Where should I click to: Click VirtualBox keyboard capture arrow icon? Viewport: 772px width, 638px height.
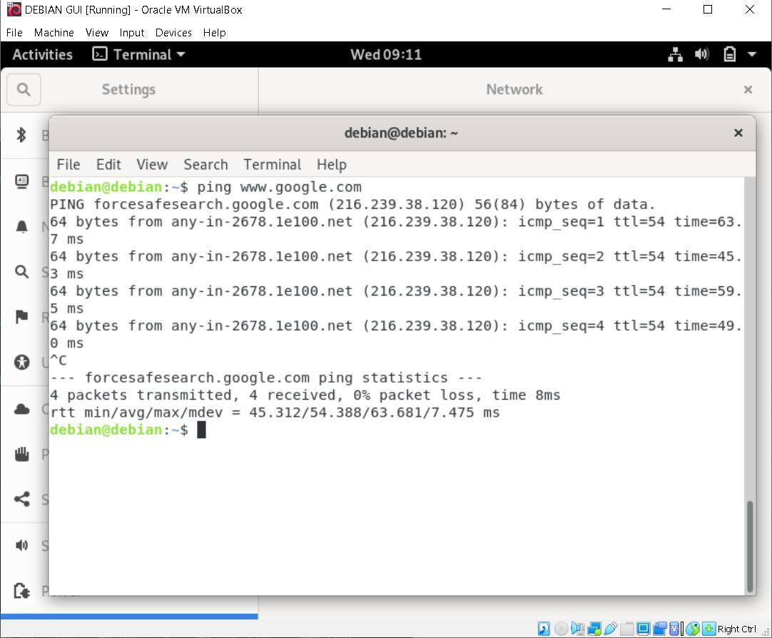click(709, 629)
